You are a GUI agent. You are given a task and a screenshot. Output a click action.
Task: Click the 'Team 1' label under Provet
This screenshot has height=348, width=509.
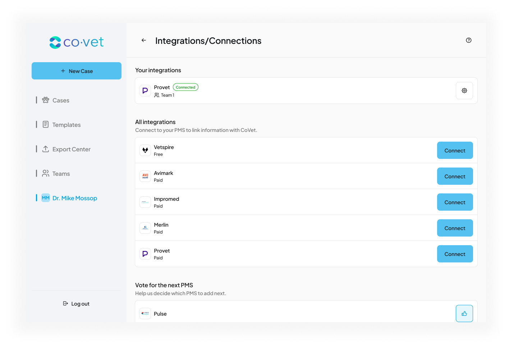point(168,95)
